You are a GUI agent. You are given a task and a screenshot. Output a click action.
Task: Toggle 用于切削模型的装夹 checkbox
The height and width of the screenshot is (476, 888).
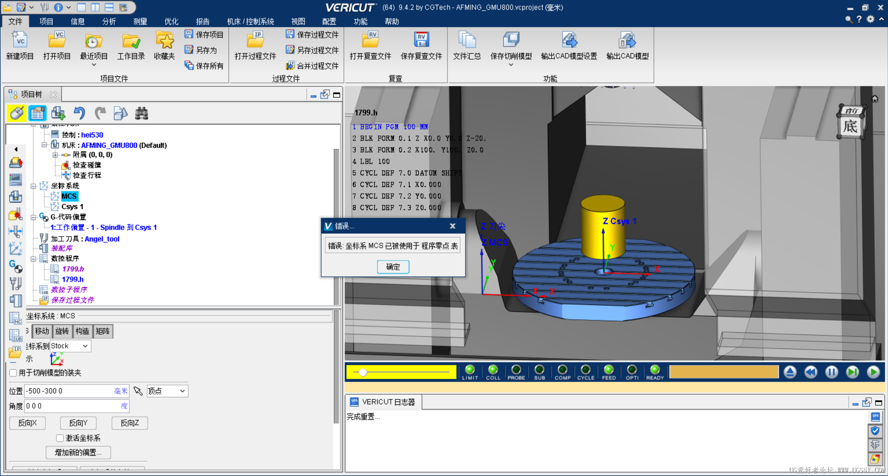[x=13, y=372]
